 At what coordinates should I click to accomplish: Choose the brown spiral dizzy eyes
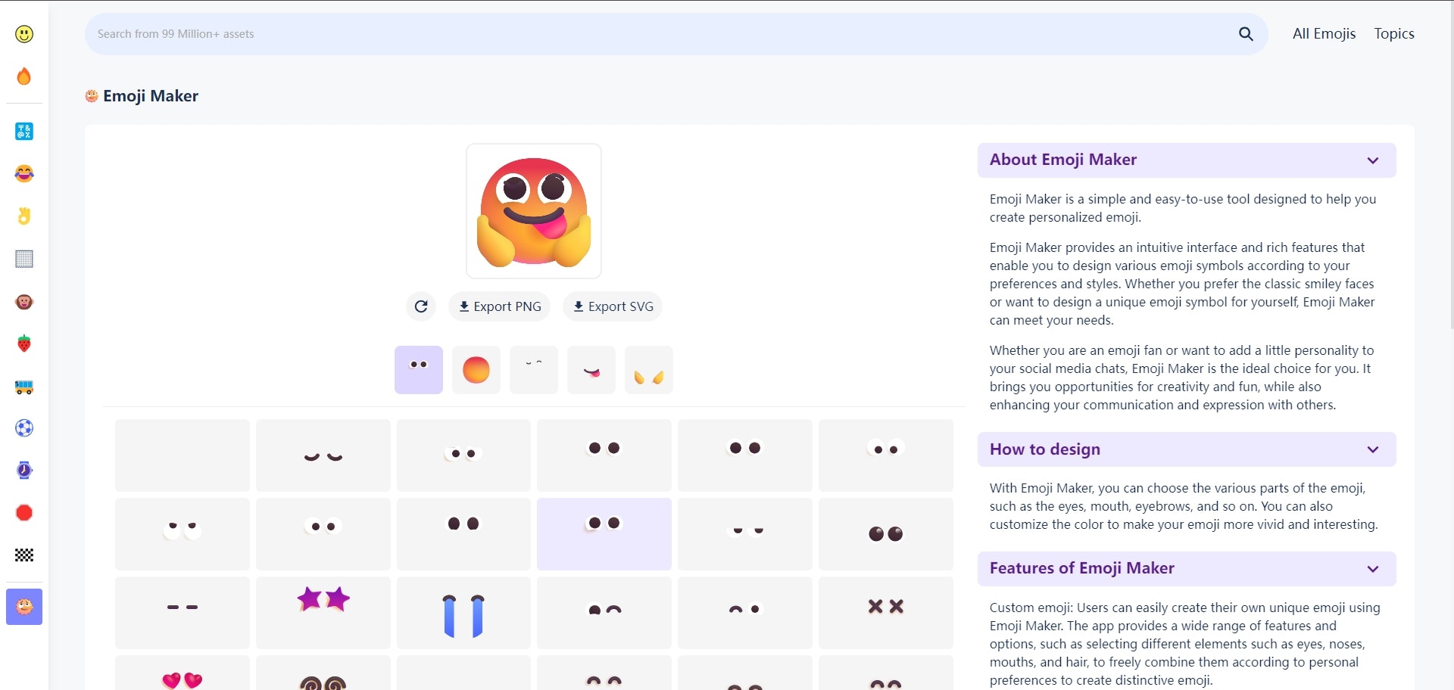tap(323, 673)
